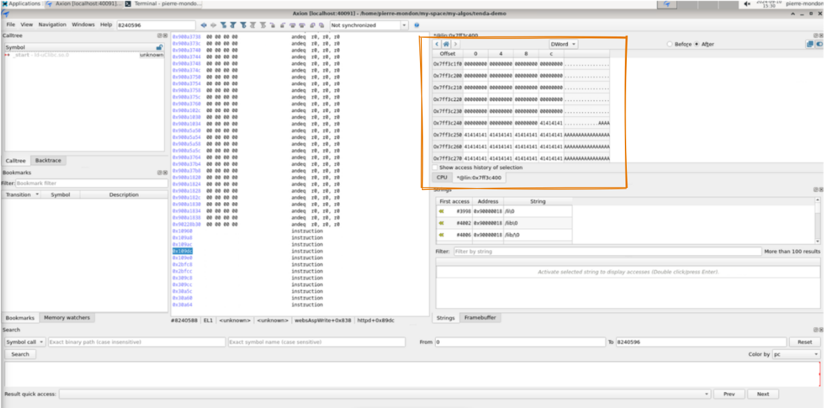This screenshot has width=824, height=408.
Task: Switch to the CPU tab
Action: [442, 177]
